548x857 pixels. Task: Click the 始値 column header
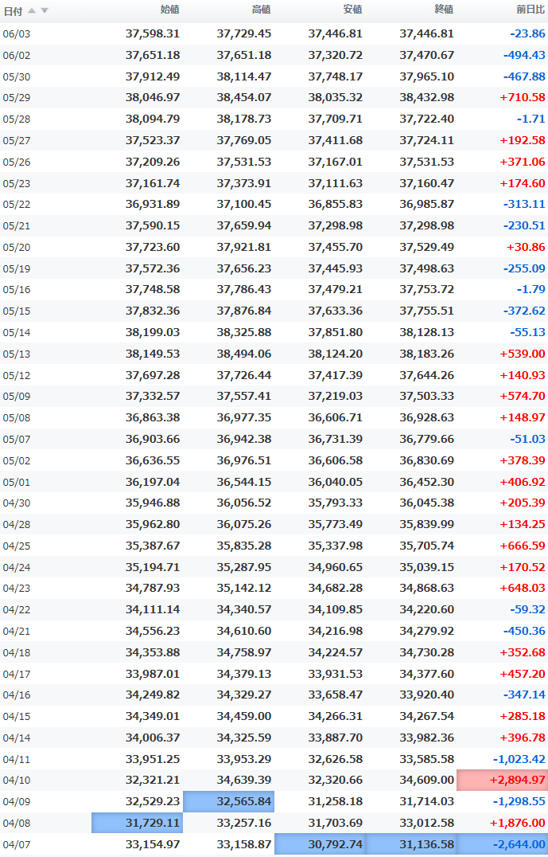click(169, 10)
